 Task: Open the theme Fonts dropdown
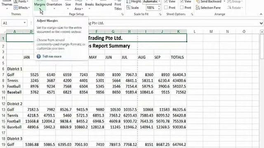tap(21, 2)
